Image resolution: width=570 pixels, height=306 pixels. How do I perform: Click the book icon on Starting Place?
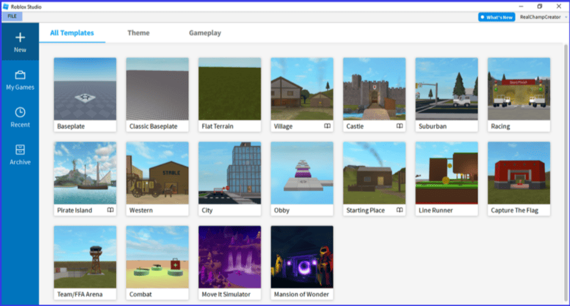click(399, 210)
